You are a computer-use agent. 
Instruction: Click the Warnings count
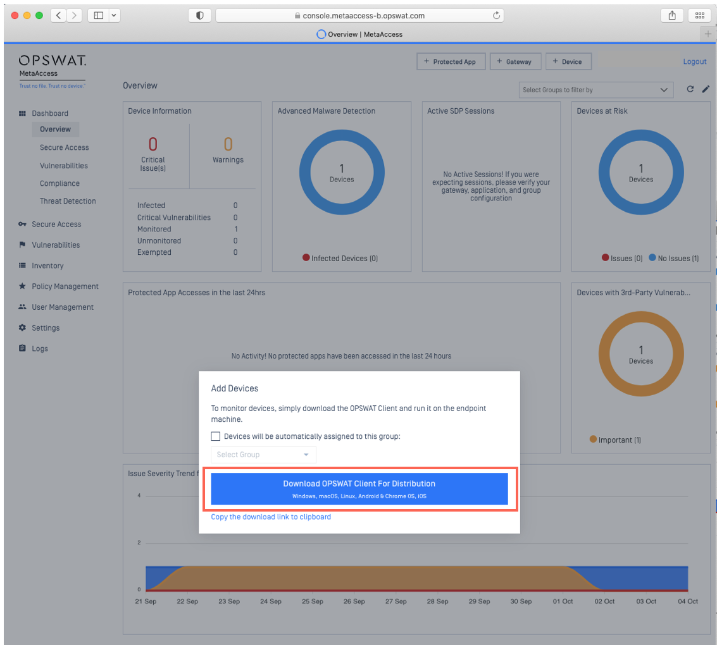click(228, 144)
